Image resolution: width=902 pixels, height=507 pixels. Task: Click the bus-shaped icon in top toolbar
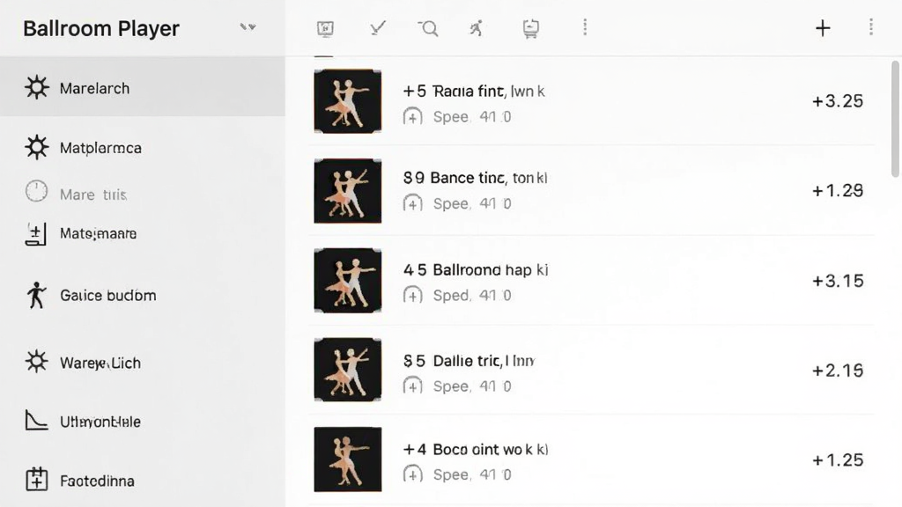click(x=530, y=28)
